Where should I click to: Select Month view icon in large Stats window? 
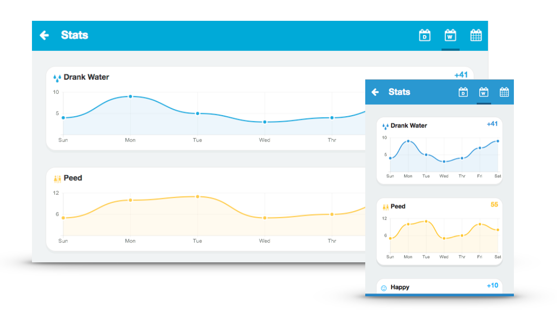click(x=476, y=36)
